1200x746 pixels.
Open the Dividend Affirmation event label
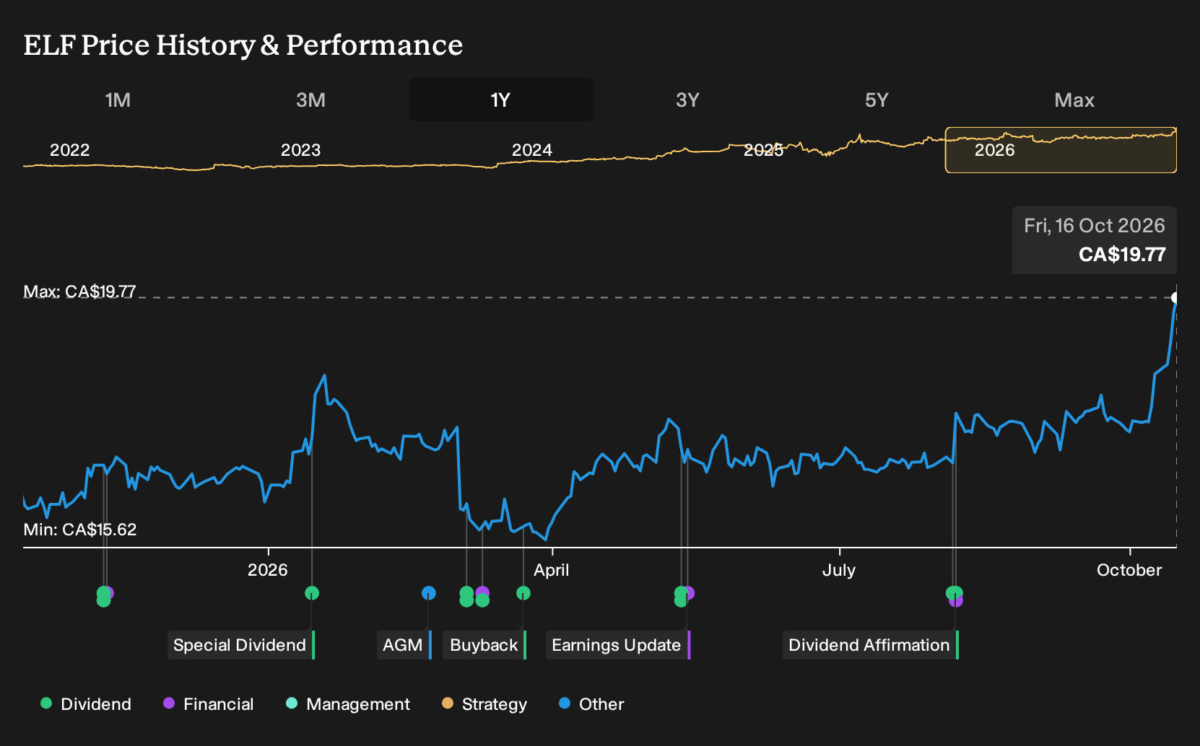[871, 645]
